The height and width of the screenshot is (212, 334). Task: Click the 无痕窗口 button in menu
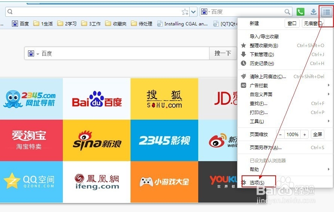313,23
